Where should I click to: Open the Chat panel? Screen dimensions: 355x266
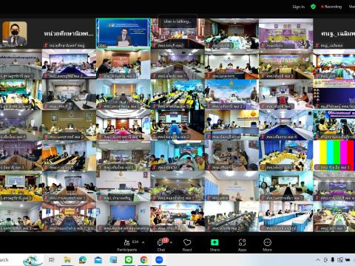click(161, 245)
